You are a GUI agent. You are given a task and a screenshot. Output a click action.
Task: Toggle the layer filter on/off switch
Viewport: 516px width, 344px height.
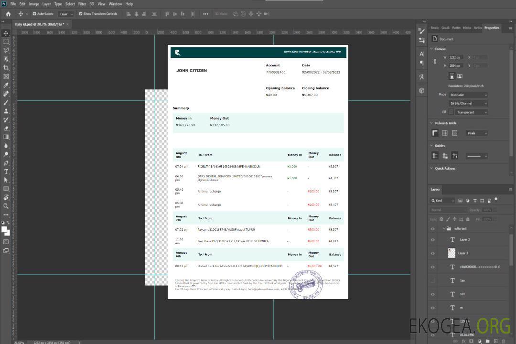[x=496, y=200]
